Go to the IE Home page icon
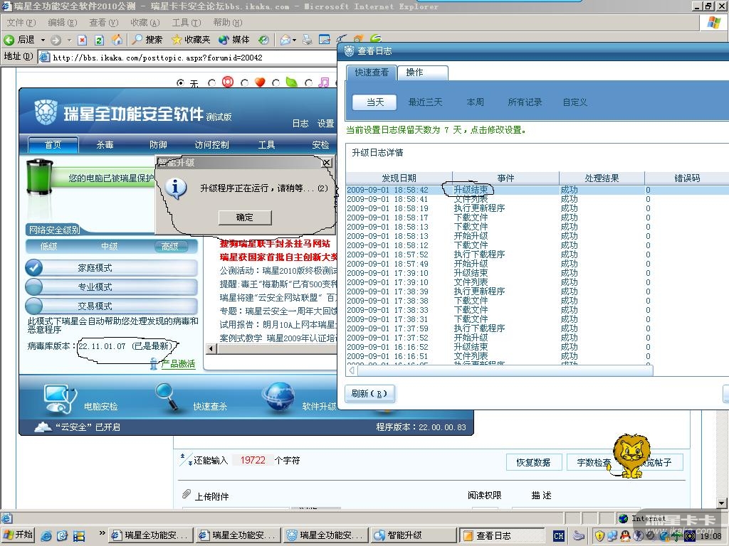The image size is (729, 546). click(117, 40)
